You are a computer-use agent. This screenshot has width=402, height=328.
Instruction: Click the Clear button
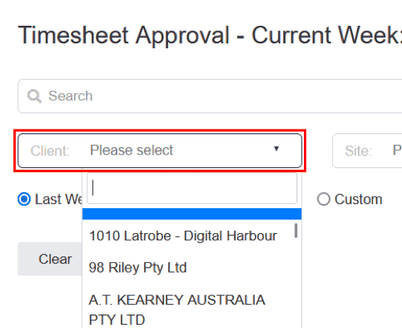point(50,259)
